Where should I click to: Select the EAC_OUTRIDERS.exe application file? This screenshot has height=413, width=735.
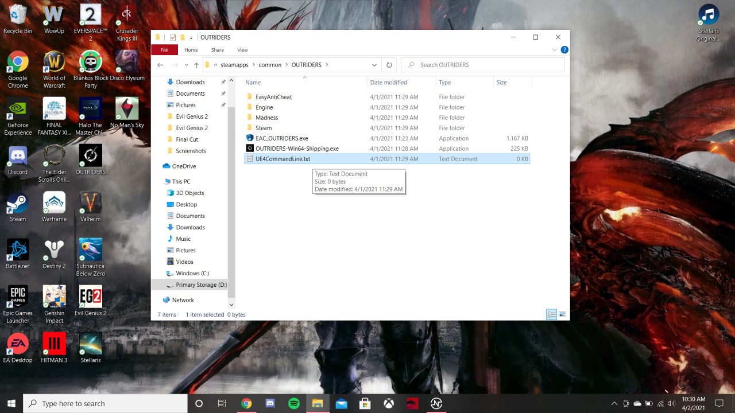[x=281, y=138]
